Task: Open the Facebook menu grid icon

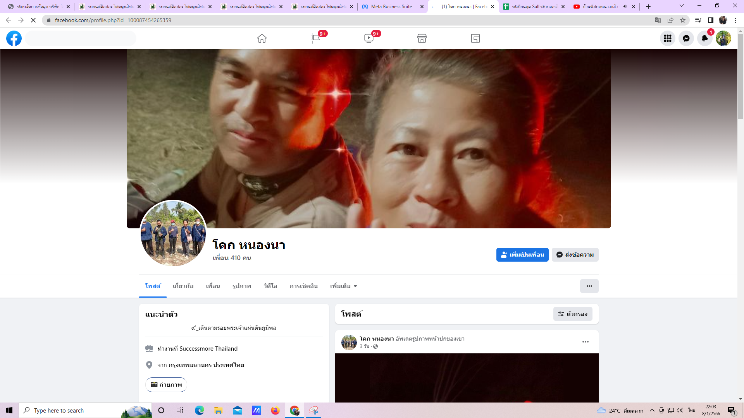Action: [668, 38]
